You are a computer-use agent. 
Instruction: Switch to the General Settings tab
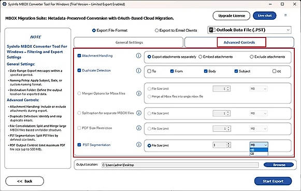click(128, 43)
